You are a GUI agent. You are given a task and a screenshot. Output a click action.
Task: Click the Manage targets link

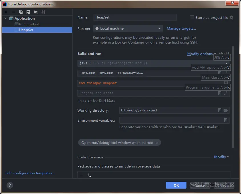(x=181, y=28)
